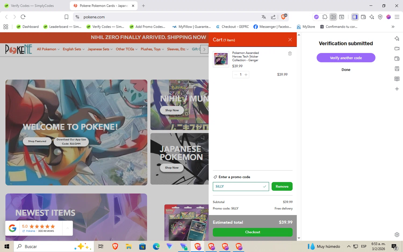Open sidebar bookmarks icon
The image size is (403, 252).
click(x=397, y=69)
